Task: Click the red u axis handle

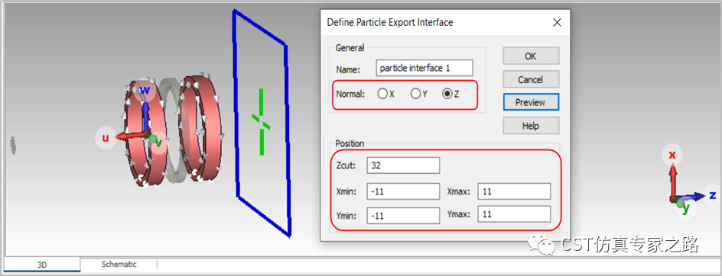Action: point(106,138)
